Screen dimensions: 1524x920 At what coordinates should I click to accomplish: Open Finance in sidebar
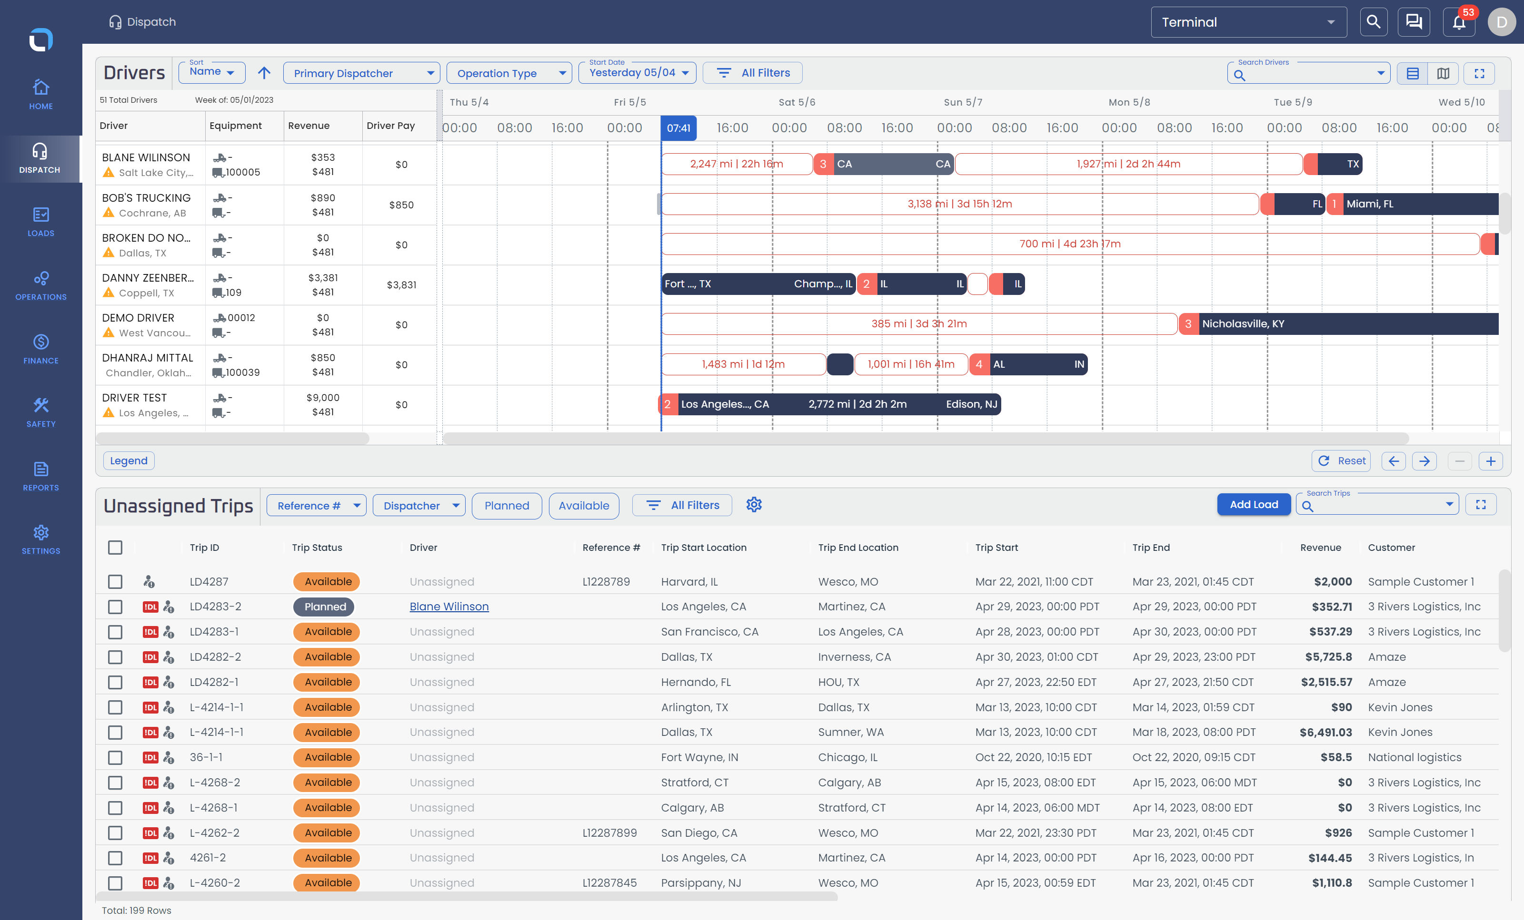[x=41, y=349]
